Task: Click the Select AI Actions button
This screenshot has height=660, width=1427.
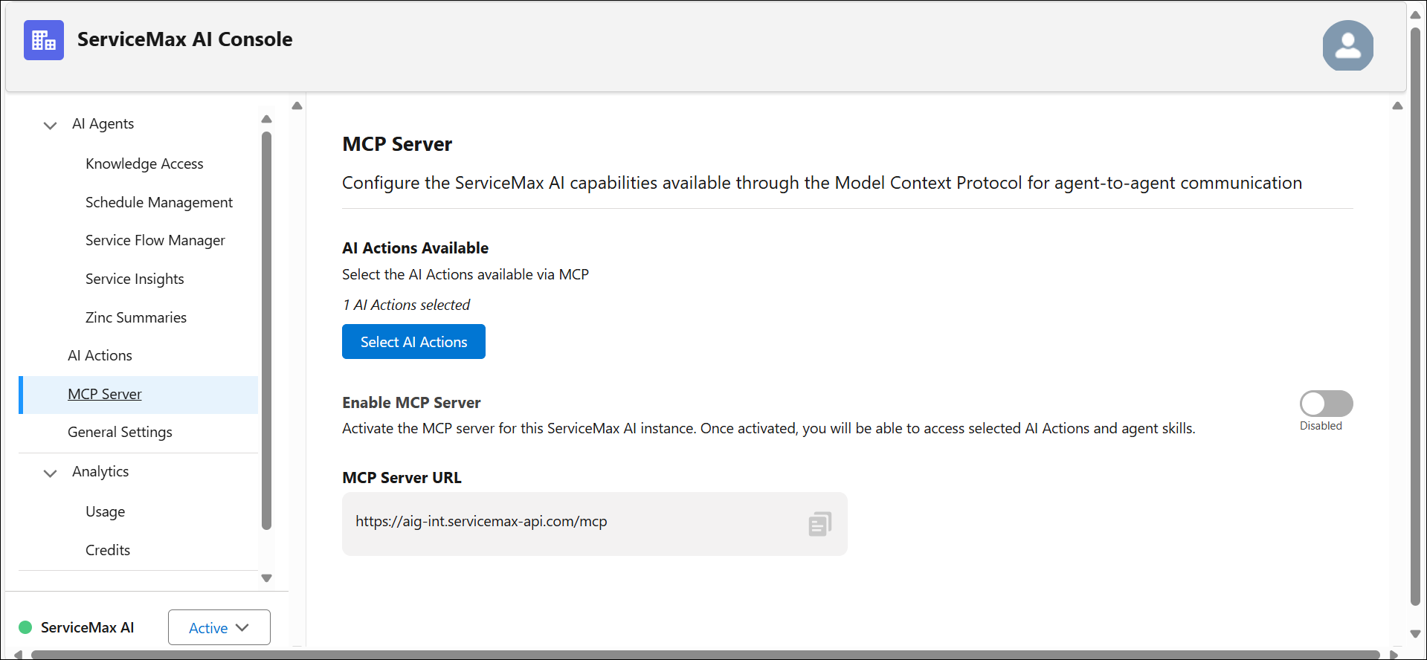Action: pos(413,342)
